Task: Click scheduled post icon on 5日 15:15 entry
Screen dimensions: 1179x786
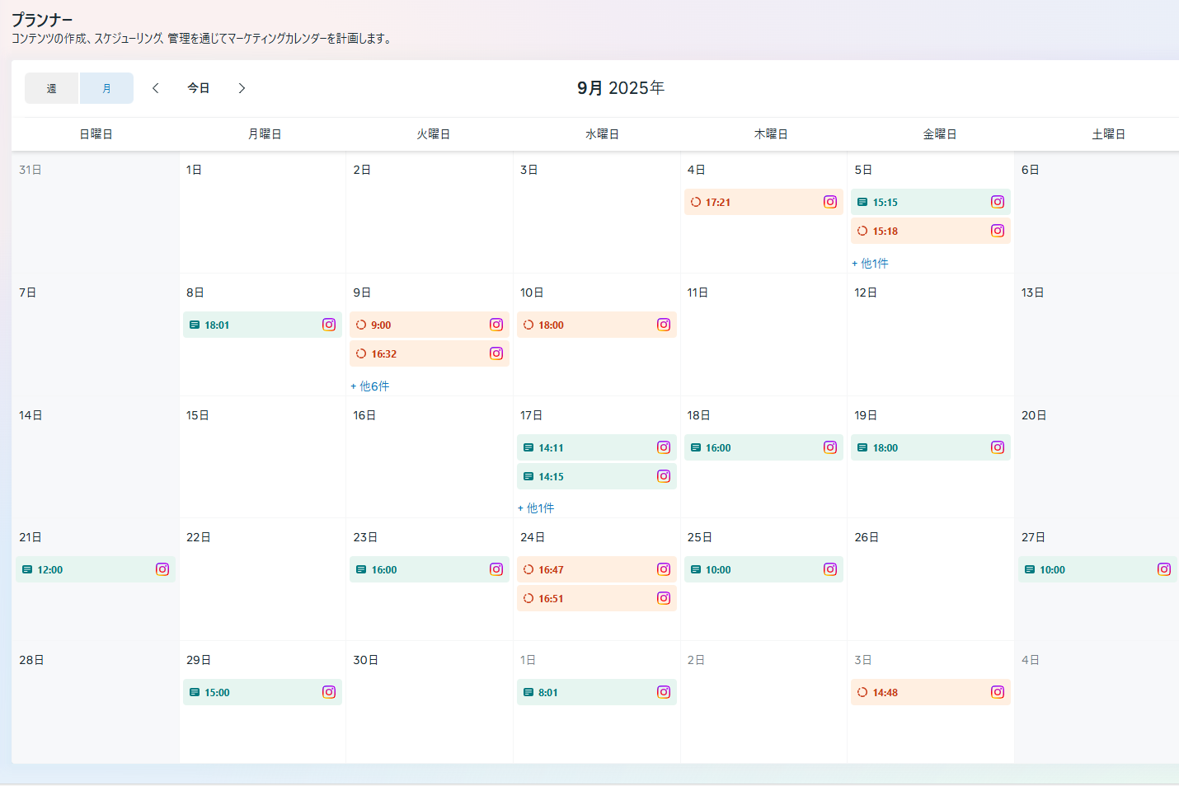Action: tap(862, 202)
